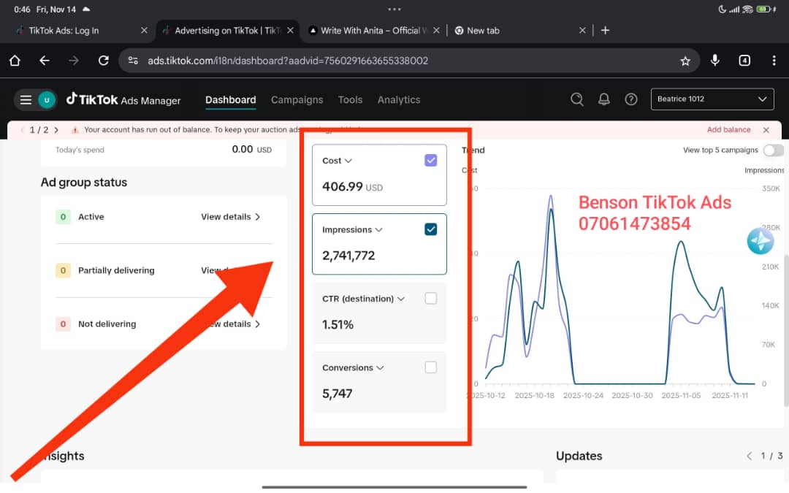This screenshot has height=493, width=789.
Task: Enable the CTR (destination) checkbox
Action: click(430, 299)
